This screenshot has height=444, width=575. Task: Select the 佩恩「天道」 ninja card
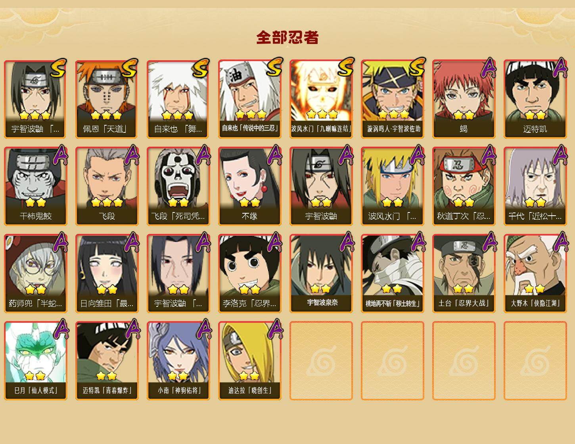[x=107, y=99]
